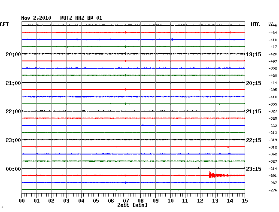Click the "23:15" UTC time label
Image resolution: width=279 pixels, height=212 pixels.
[x=254, y=169]
